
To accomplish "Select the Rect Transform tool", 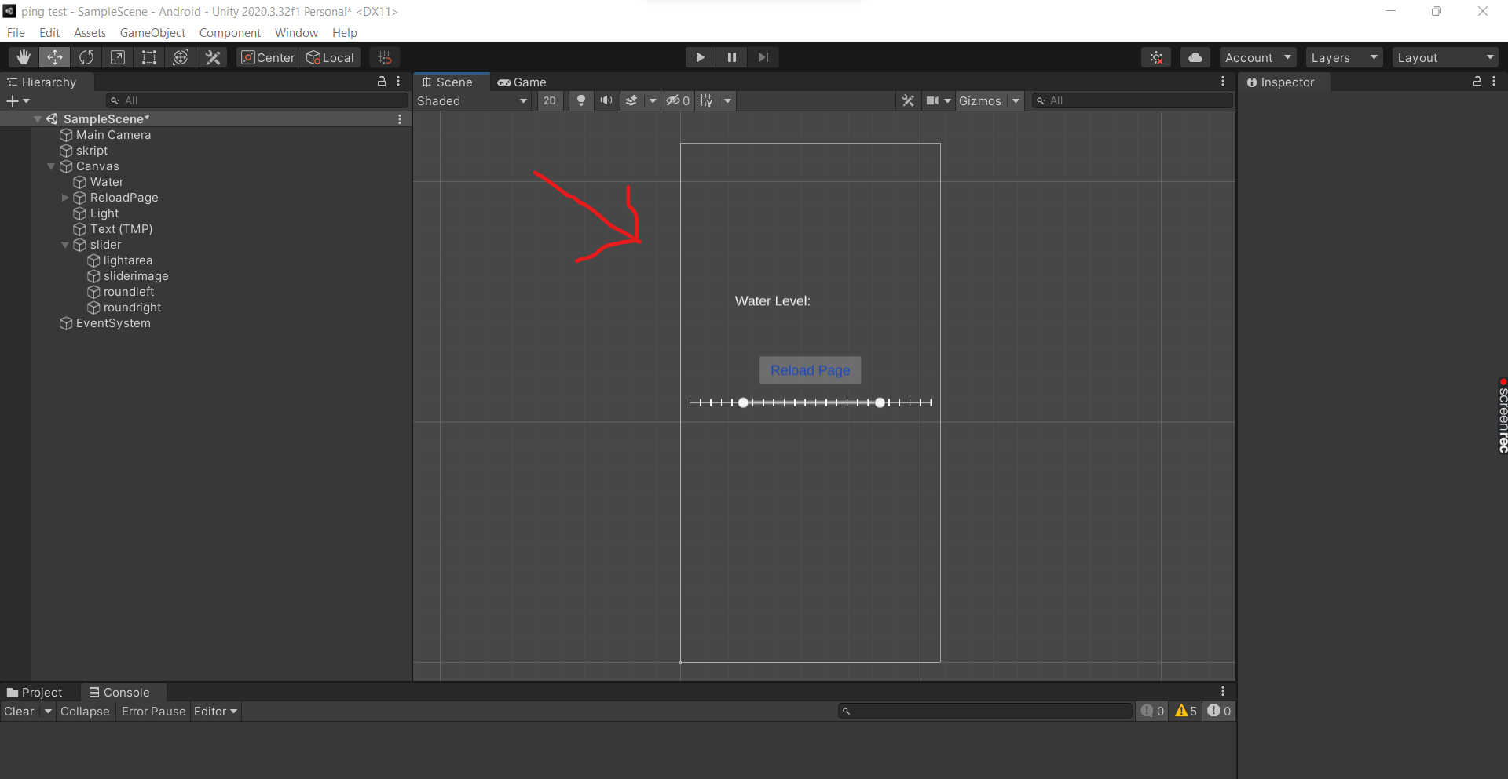I will coord(149,56).
